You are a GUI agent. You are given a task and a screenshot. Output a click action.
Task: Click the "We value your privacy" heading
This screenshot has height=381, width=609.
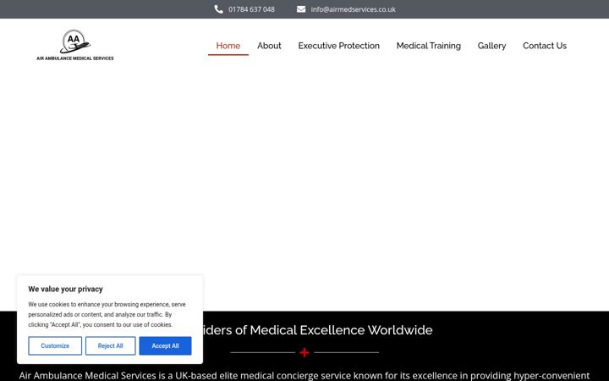[x=65, y=290]
